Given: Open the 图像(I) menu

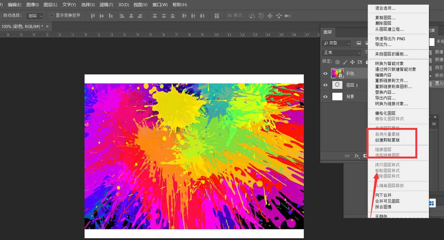Looking at the screenshot, I should pyautogui.click(x=33, y=5).
